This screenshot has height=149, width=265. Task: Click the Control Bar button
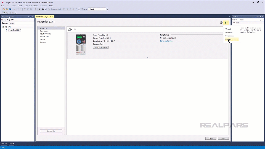(51, 131)
